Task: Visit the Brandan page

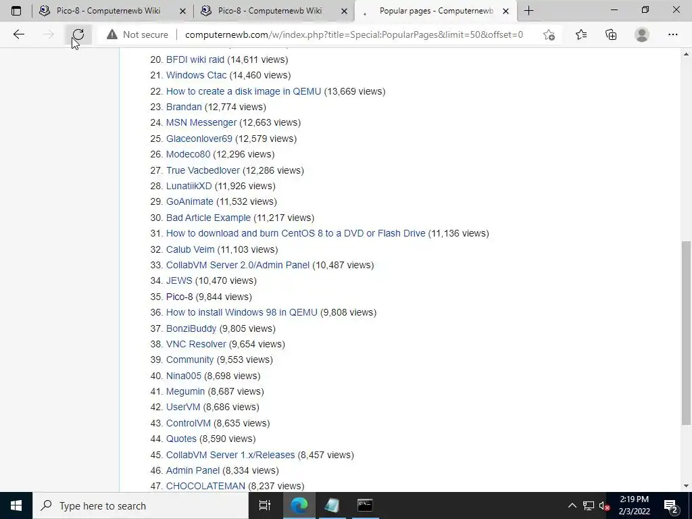Action: click(184, 107)
